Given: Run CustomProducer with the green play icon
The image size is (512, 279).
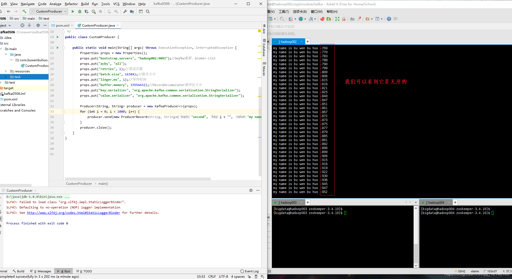Looking at the screenshot, I should click(73, 11).
